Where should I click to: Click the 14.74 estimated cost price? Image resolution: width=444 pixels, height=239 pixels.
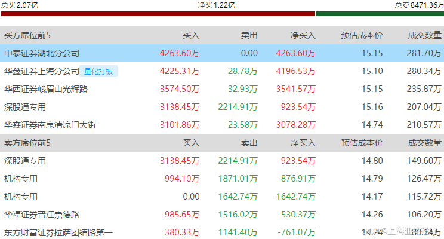coord(372,125)
